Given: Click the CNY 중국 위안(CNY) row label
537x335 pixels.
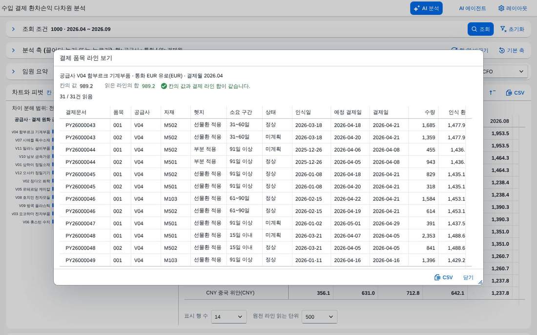Looking at the screenshot, I should coord(230,293).
